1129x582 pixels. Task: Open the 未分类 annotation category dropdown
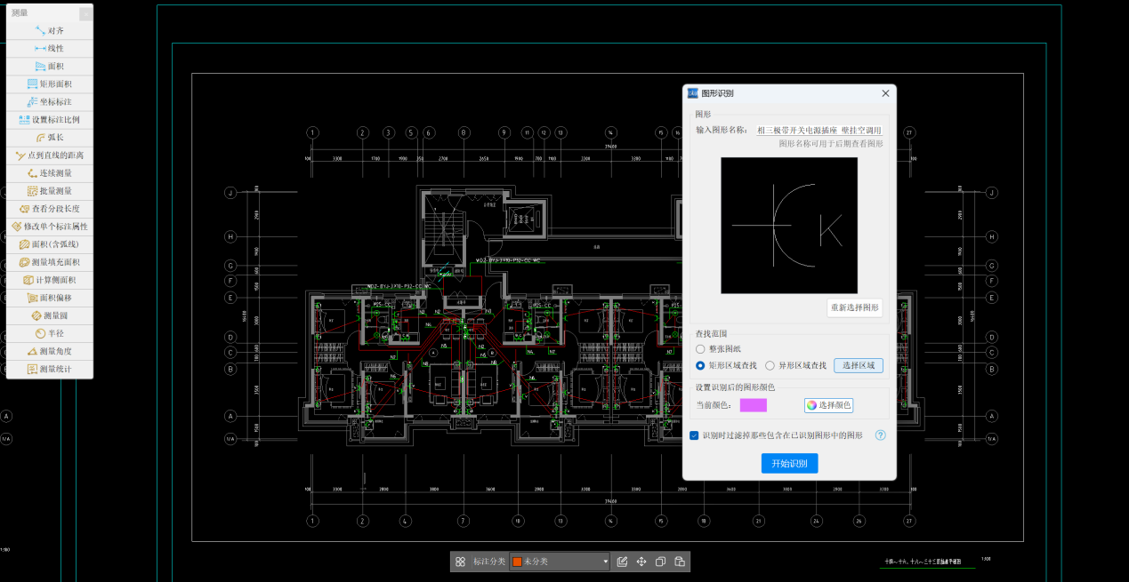pyautogui.click(x=560, y=562)
